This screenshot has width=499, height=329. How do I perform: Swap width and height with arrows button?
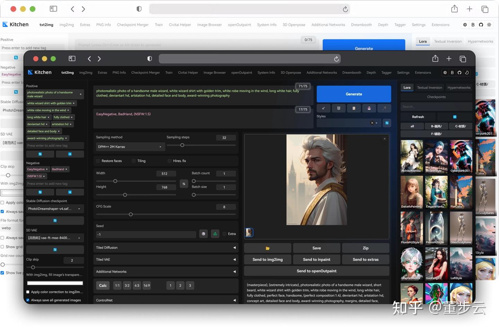click(184, 184)
